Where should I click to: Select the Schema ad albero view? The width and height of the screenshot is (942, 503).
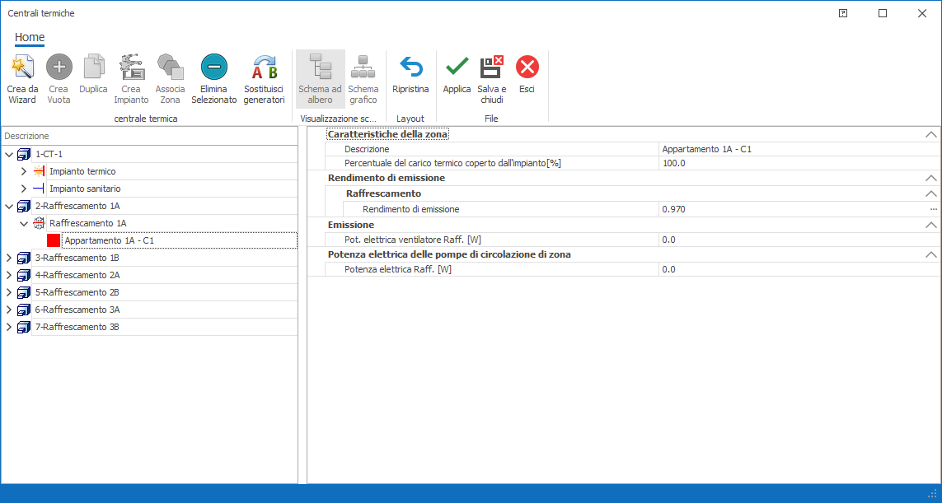[320, 67]
